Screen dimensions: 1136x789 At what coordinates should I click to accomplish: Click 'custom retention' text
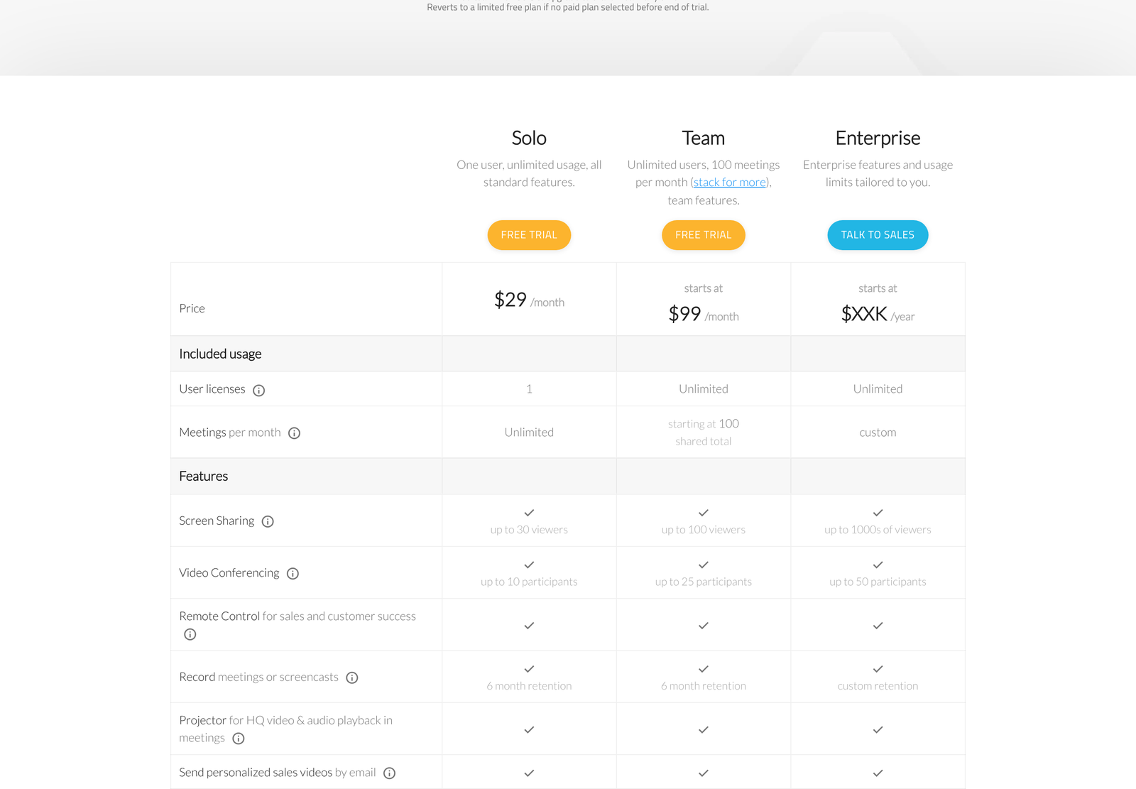[x=878, y=686]
